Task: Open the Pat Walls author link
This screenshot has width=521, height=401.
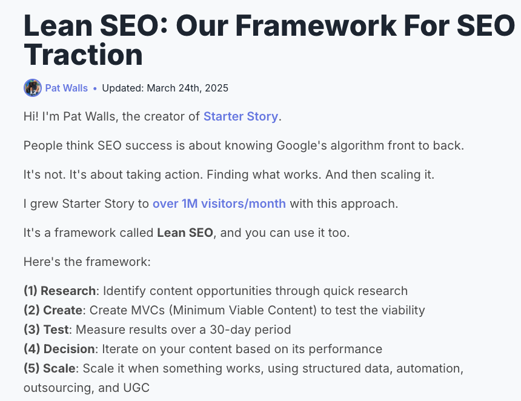Action: click(x=67, y=88)
